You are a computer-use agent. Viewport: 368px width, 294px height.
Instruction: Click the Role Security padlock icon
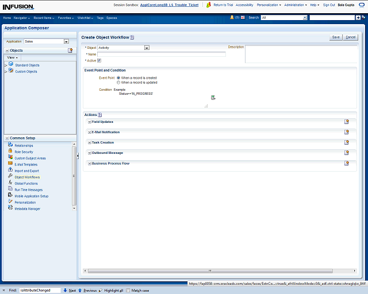pyautogui.click(x=10, y=152)
